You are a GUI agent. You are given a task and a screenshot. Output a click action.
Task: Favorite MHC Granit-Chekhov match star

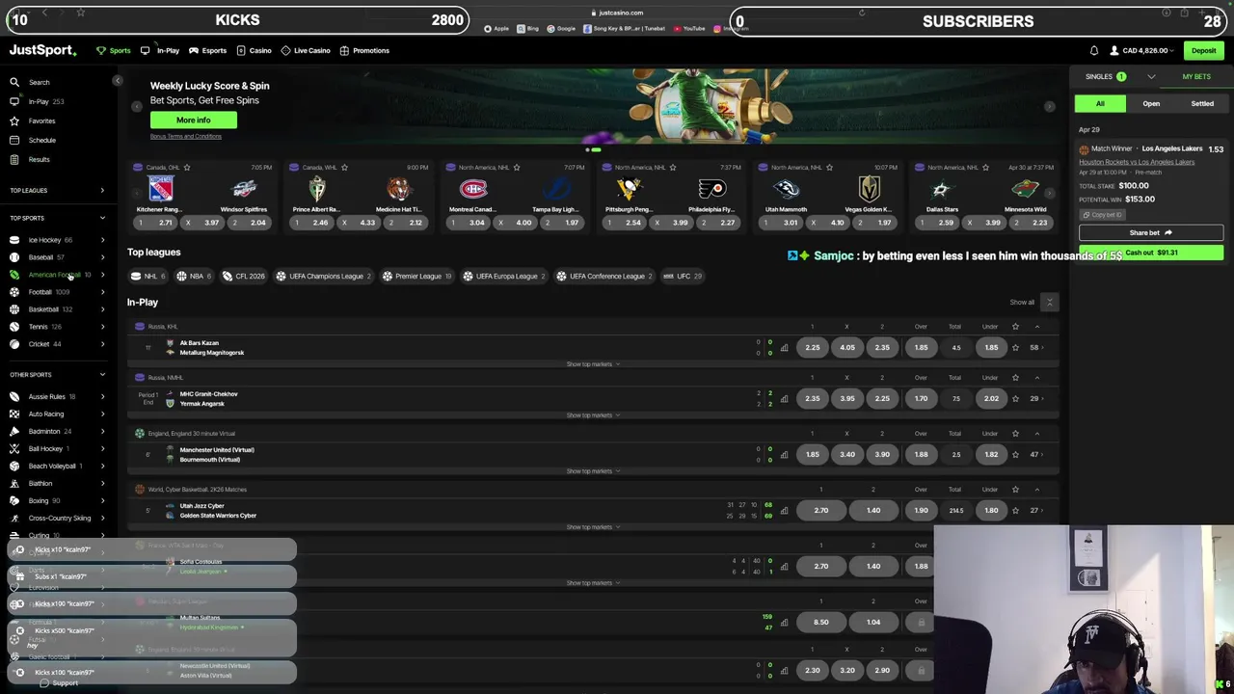tap(1015, 399)
